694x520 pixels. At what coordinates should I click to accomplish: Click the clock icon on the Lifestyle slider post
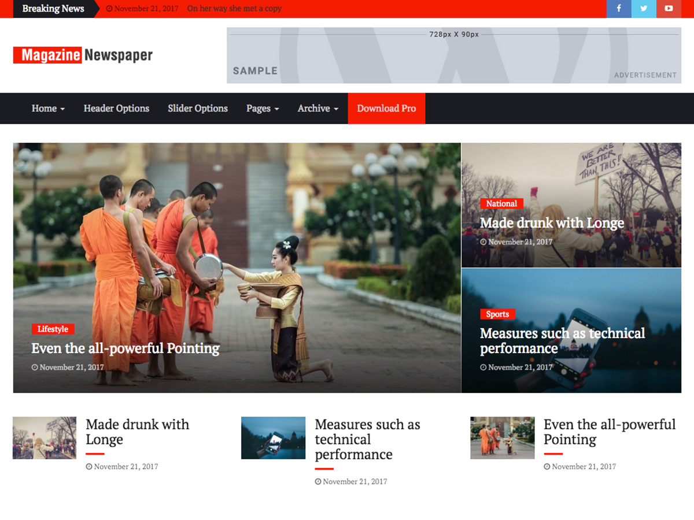click(35, 367)
